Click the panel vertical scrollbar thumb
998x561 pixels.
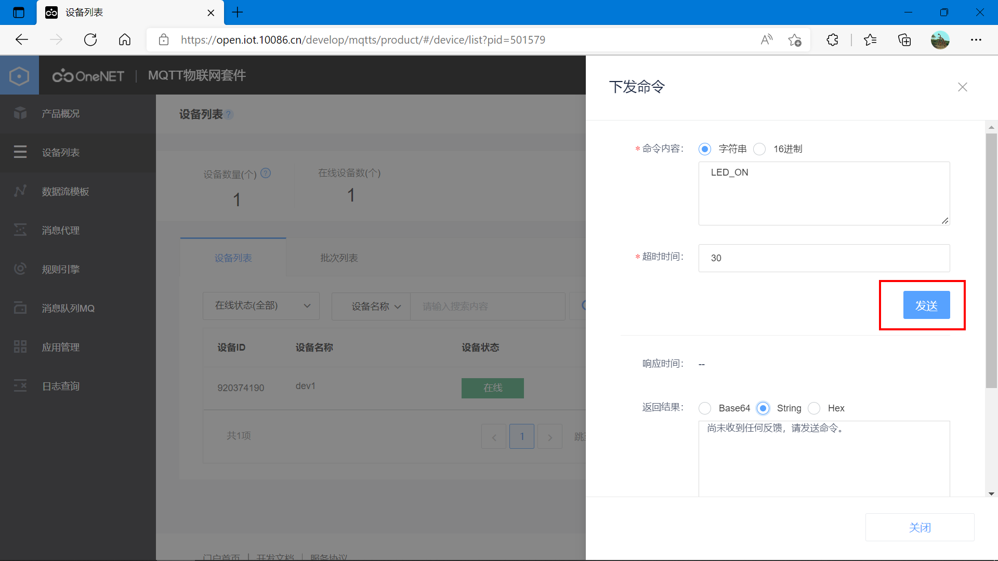[x=991, y=261]
